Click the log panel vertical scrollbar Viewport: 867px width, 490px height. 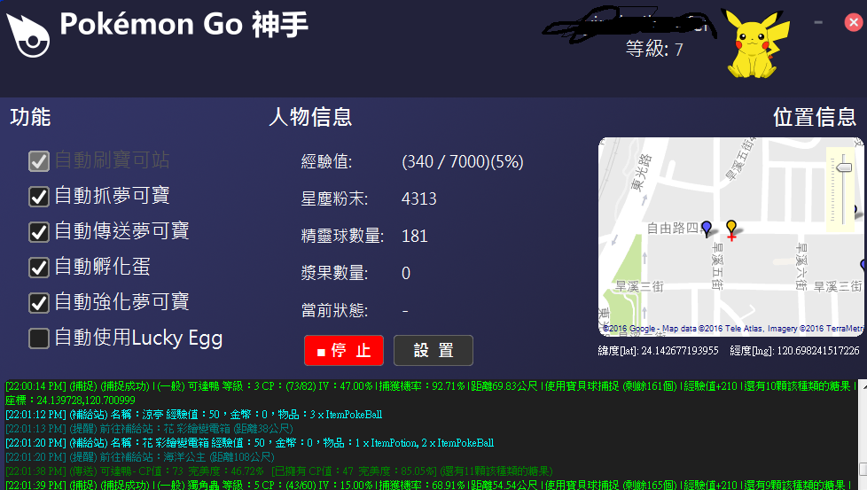tap(862, 433)
